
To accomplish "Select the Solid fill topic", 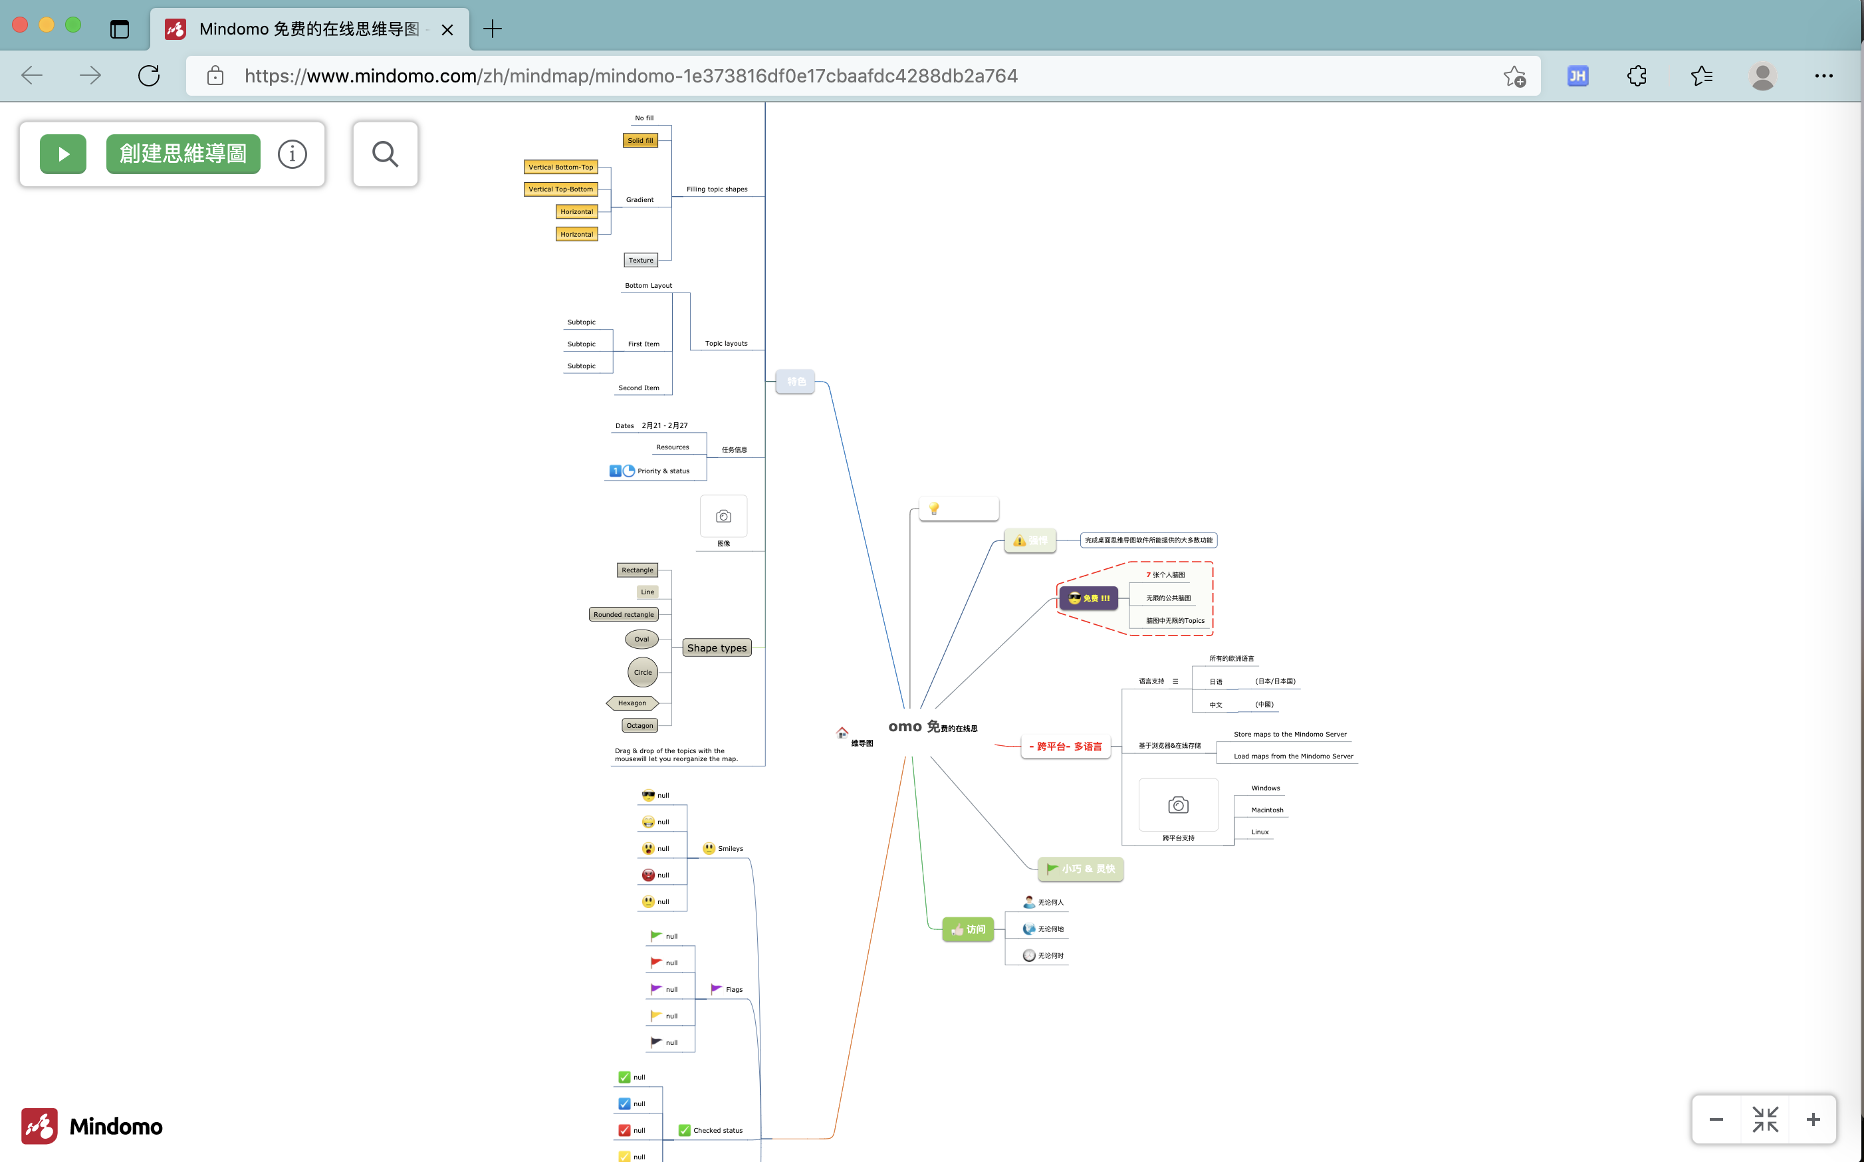I will click(x=640, y=141).
